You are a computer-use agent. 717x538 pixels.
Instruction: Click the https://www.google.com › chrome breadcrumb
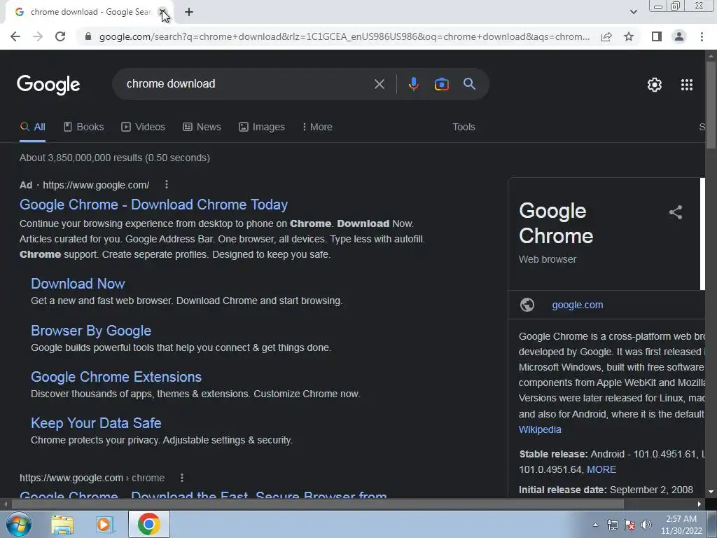(92, 478)
